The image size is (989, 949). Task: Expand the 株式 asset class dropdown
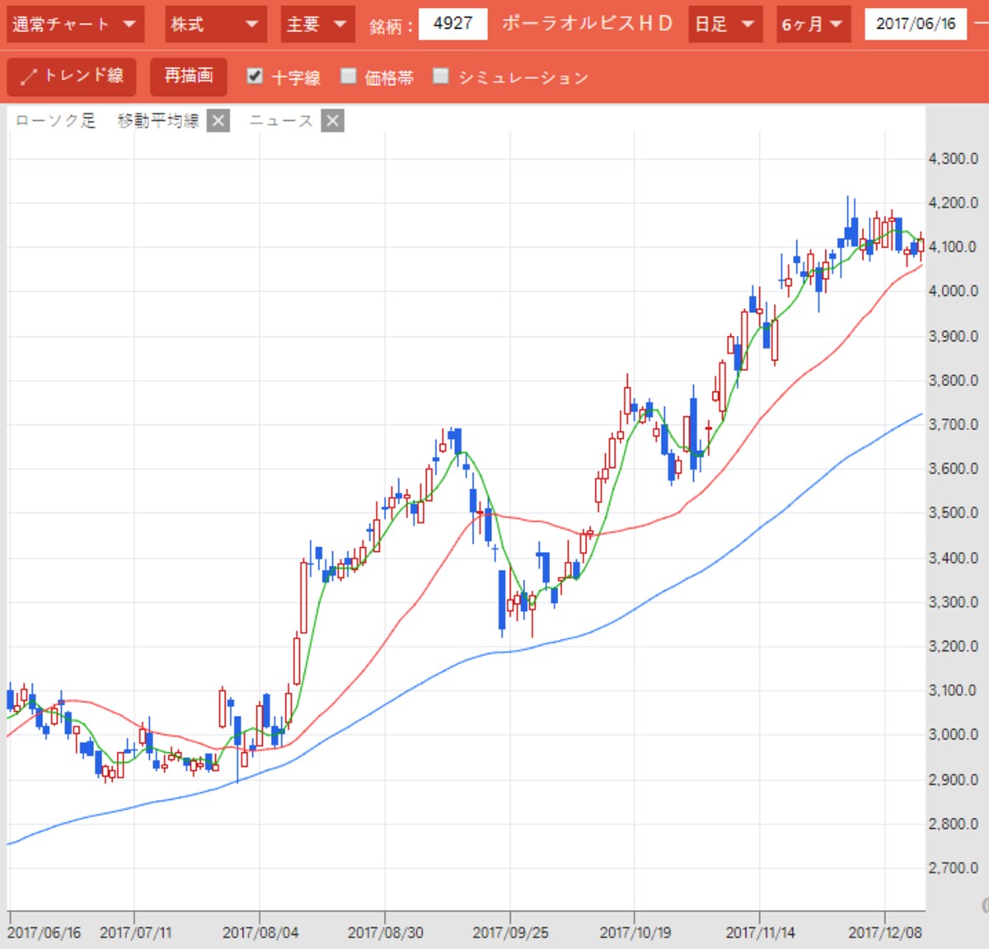pos(215,24)
